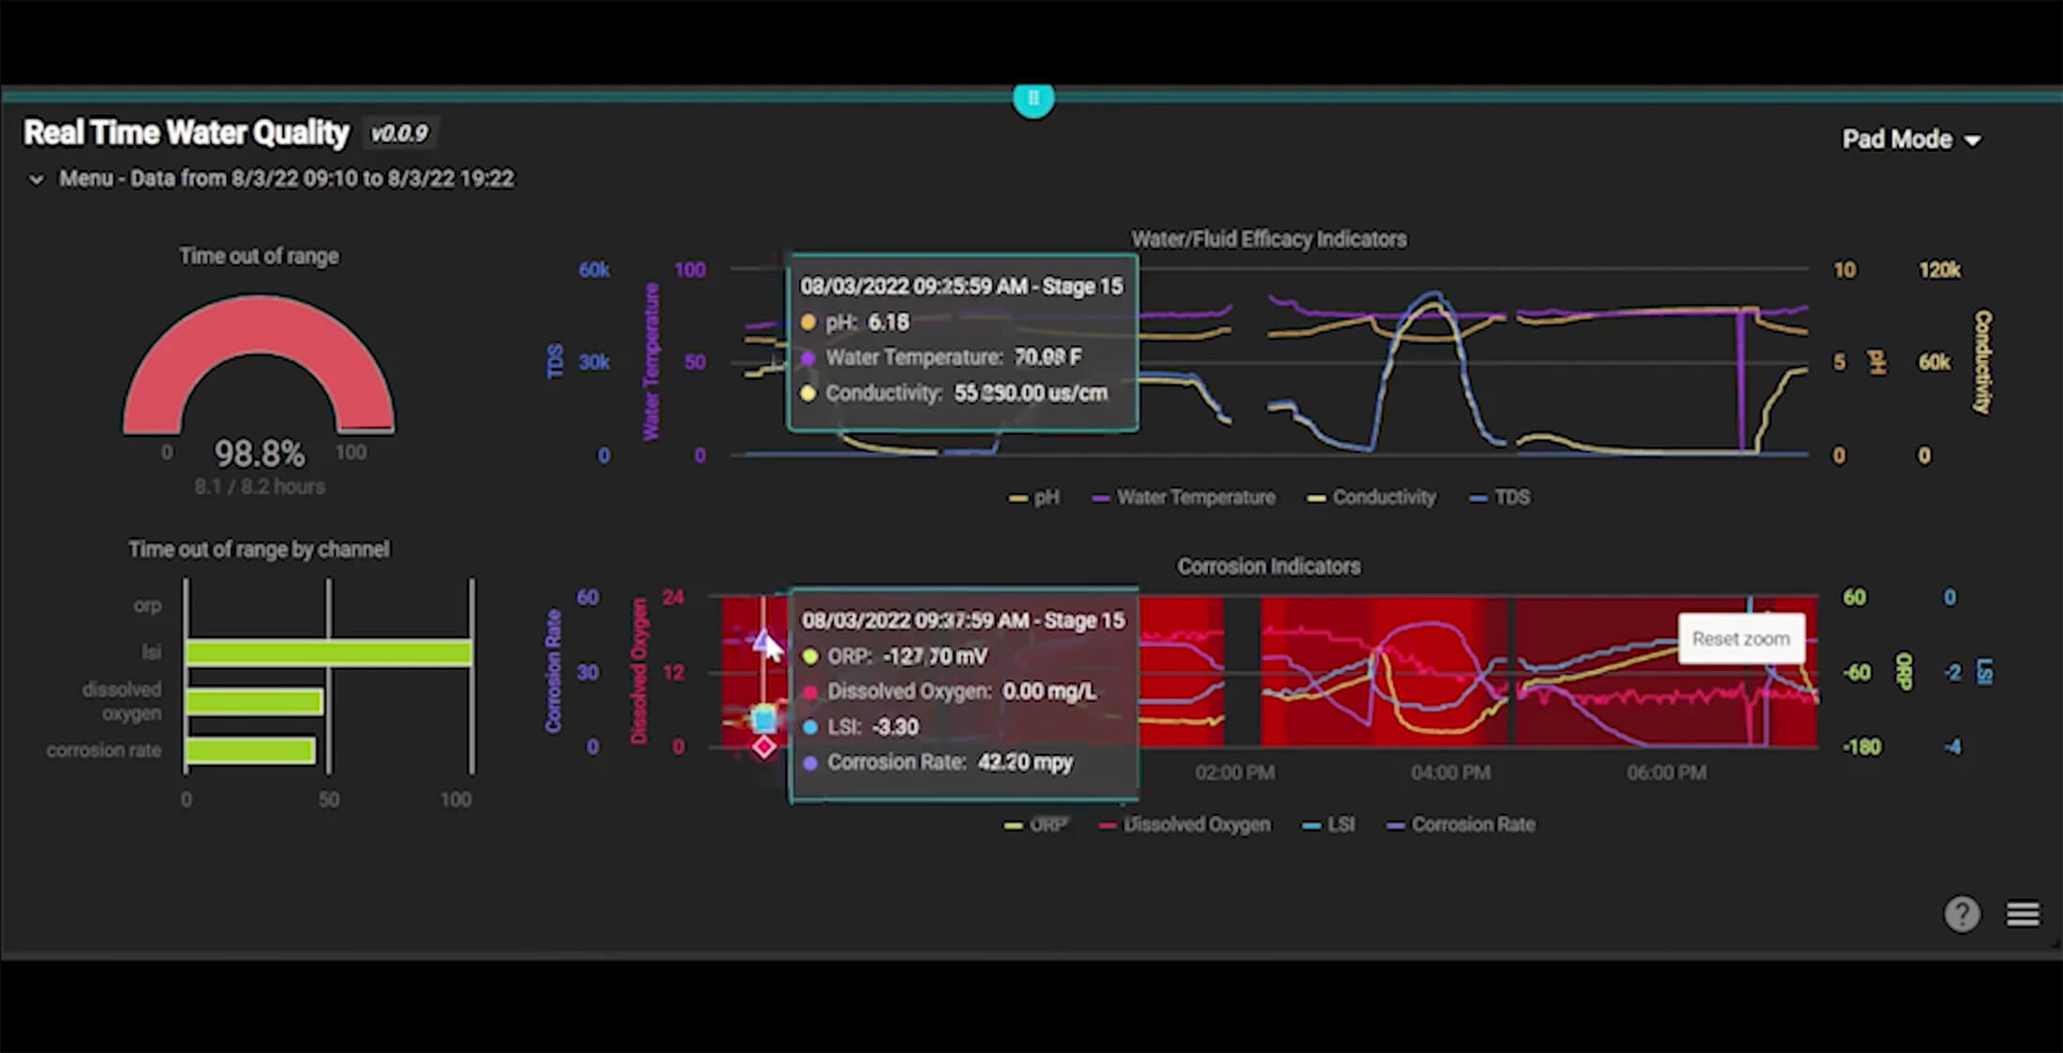Click the pink diamond dissolved oxygen marker
The height and width of the screenshot is (1053, 2063).
tap(764, 746)
